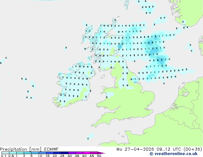Click the '0.1' legend value

(x=4, y=156)
